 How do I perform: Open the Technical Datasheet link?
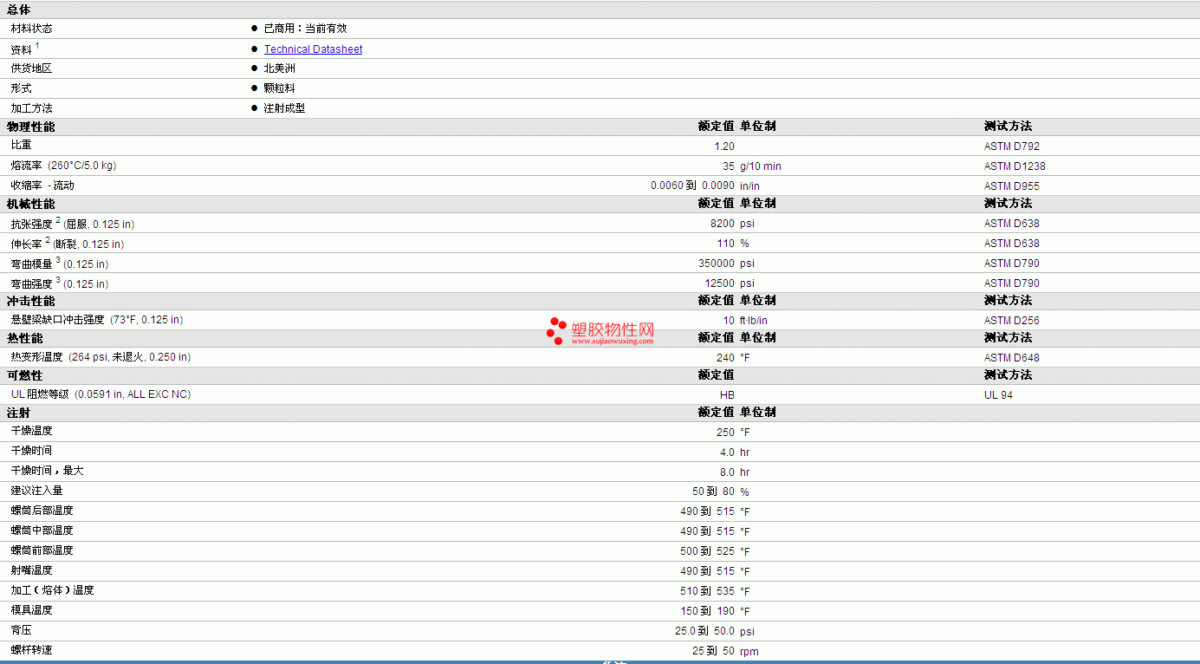click(313, 49)
